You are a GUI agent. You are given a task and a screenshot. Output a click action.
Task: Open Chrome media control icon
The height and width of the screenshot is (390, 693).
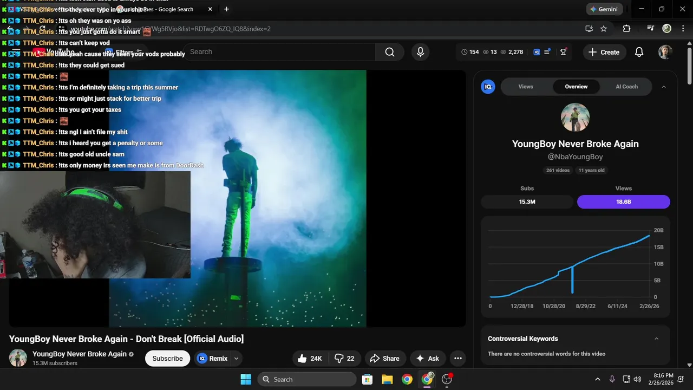pyautogui.click(x=651, y=29)
